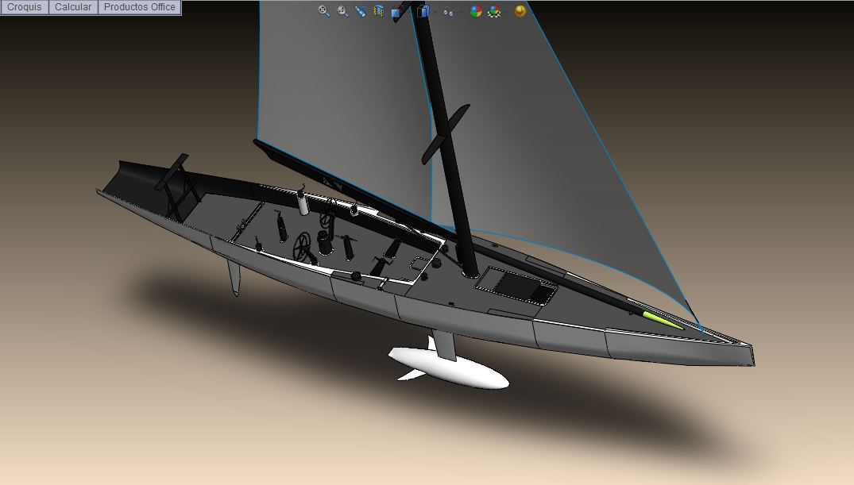The image size is (854, 485).
Task: Select the Edit appearance colored sphere icon
Action: pos(476,10)
